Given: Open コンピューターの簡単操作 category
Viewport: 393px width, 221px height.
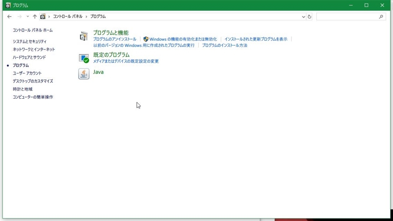Looking at the screenshot, I should pos(33,97).
